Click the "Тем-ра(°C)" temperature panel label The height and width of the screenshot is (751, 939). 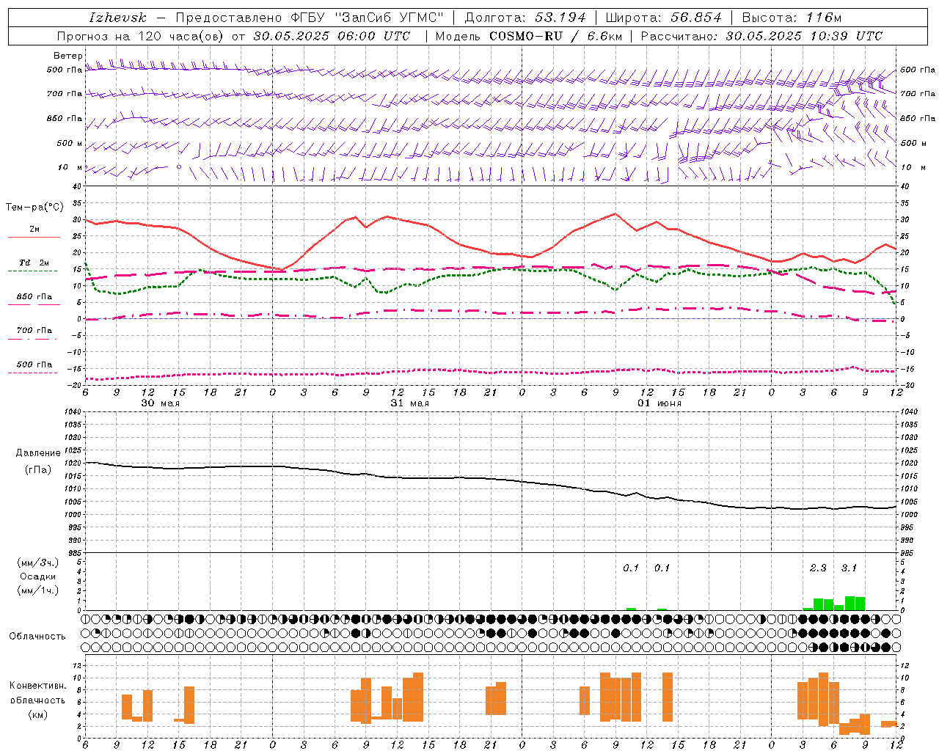point(34,208)
